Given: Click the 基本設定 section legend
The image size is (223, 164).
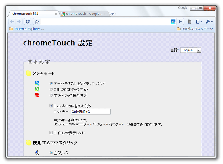Looking at the screenshot, I should click(39, 62).
